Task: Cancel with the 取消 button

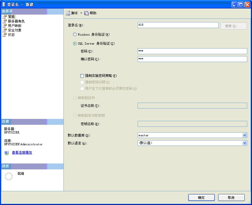Action: pos(231,198)
